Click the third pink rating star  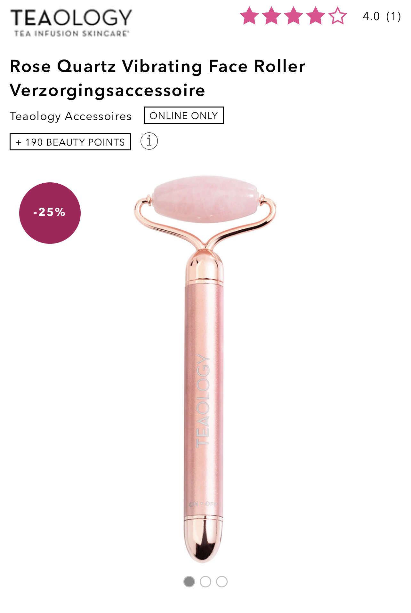294,16
